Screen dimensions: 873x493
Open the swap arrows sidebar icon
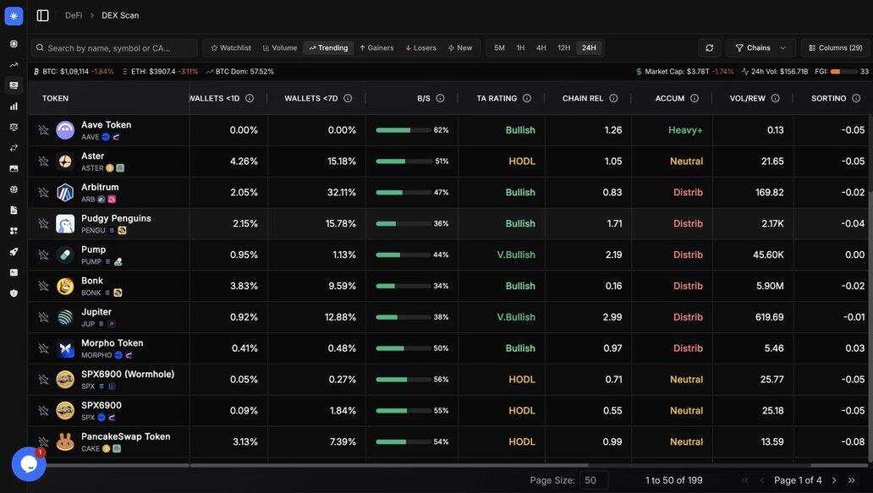[14, 148]
